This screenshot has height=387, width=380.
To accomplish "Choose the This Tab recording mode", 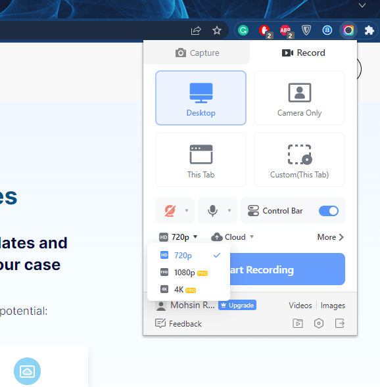I will pyautogui.click(x=201, y=160).
